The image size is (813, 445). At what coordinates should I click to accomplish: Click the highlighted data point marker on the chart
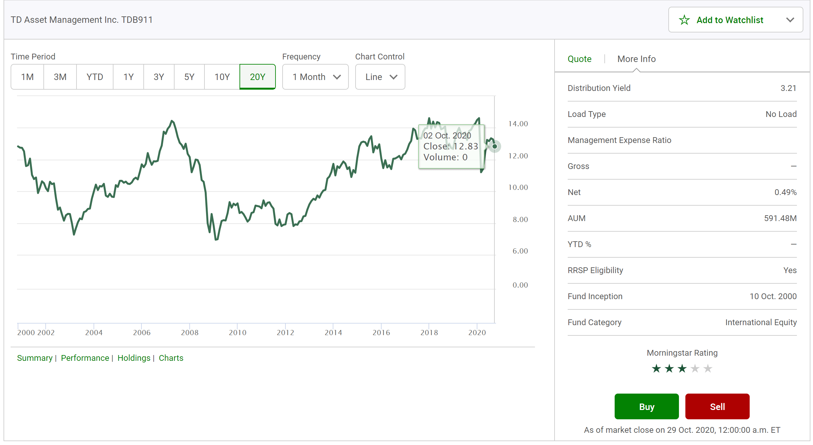point(494,147)
